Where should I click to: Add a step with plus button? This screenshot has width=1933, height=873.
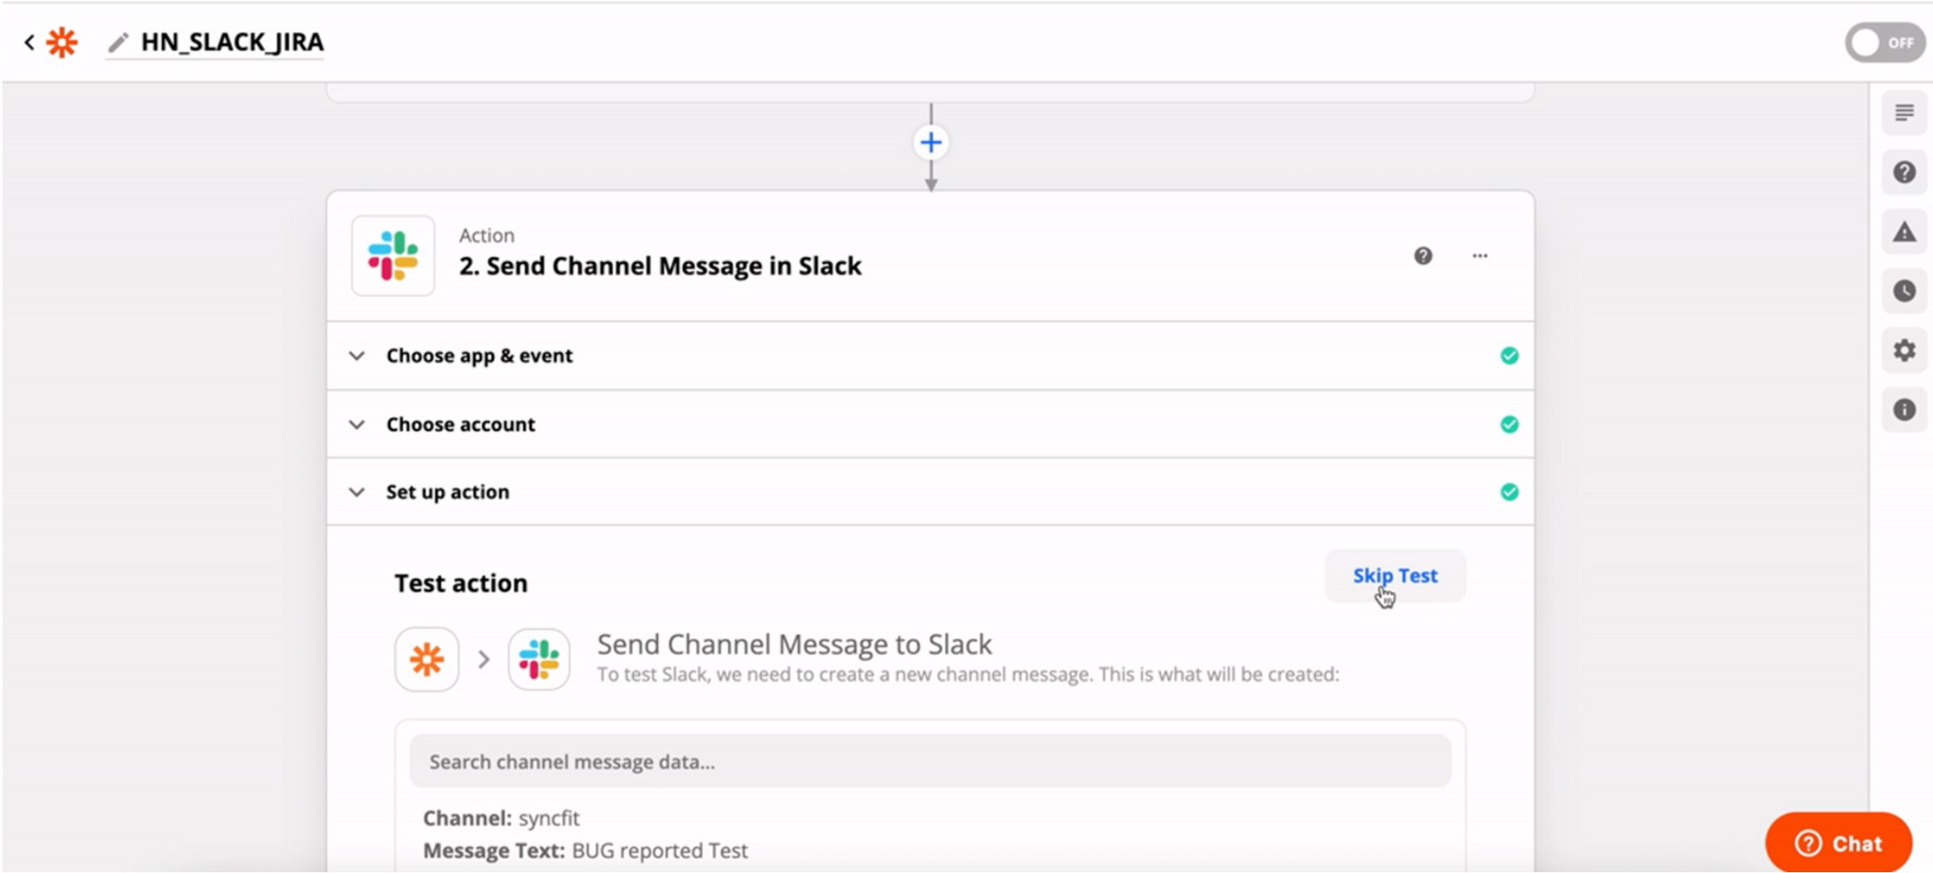pos(930,142)
